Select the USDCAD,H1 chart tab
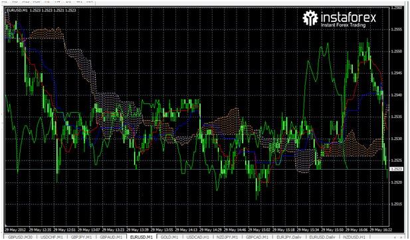The height and width of the screenshot is (240, 410). tap(197, 237)
